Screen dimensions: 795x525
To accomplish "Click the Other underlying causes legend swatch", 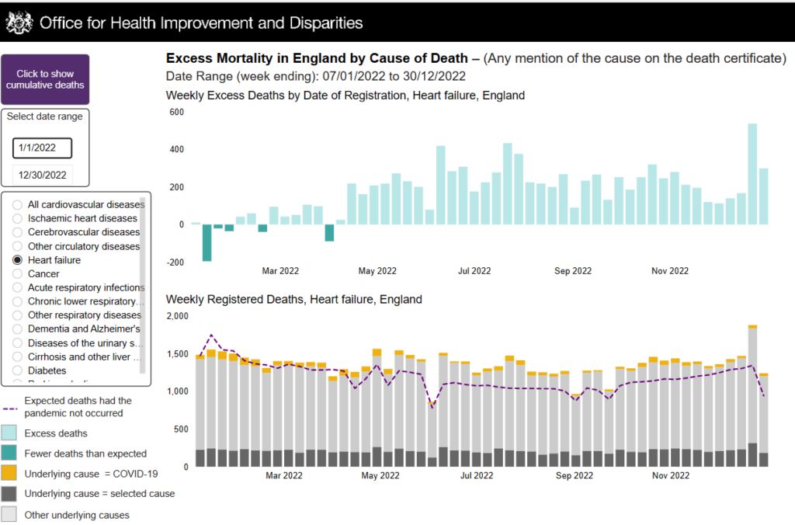I will tap(9, 514).
